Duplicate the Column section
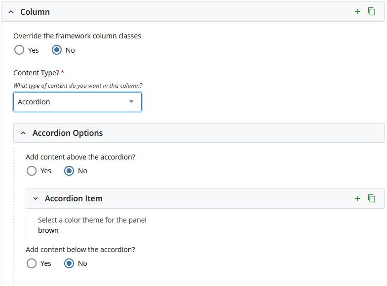 372,11
